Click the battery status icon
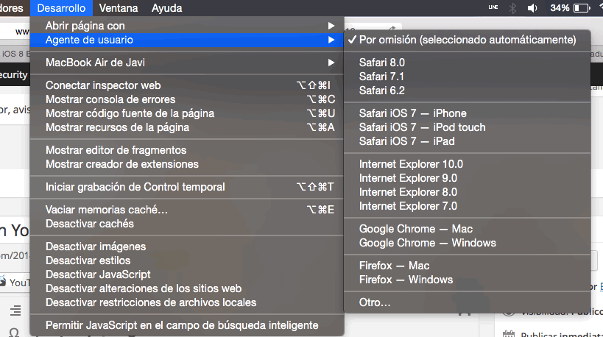Viewport: 603px width, 337px height. point(582,8)
